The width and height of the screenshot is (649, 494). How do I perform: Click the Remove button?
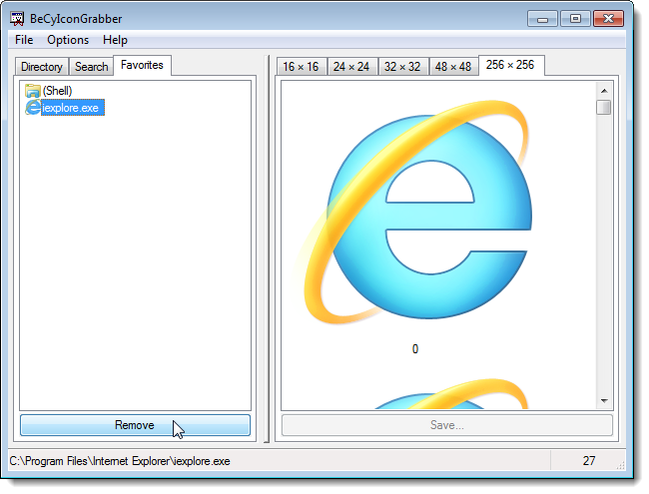[135, 425]
